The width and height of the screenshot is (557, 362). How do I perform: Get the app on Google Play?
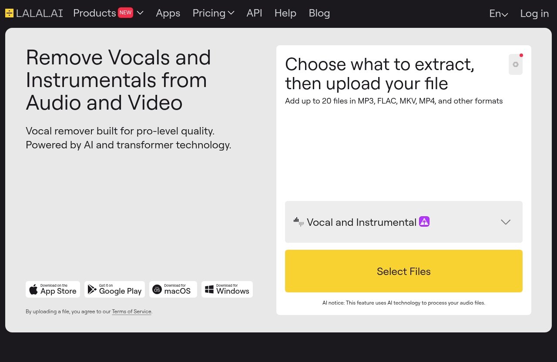click(114, 289)
